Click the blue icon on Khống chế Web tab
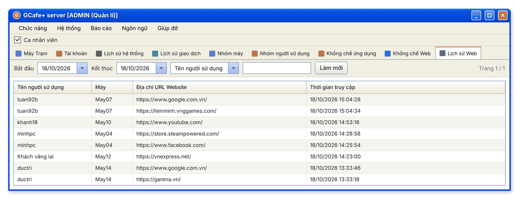This screenshot has height=199, width=519. pyautogui.click(x=387, y=54)
